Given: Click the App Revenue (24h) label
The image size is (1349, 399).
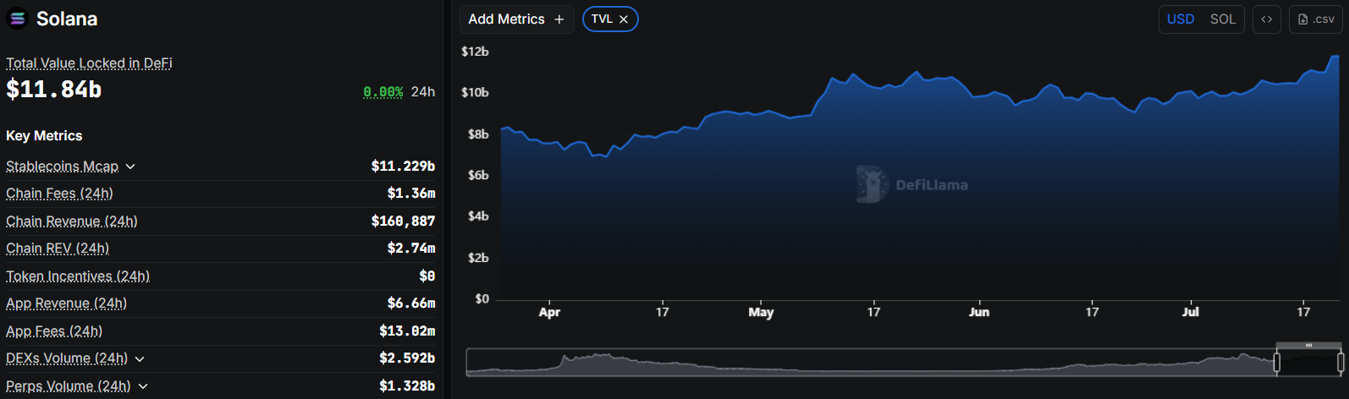Looking at the screenshot, I should pyautogui.click(x=66, y=303).
